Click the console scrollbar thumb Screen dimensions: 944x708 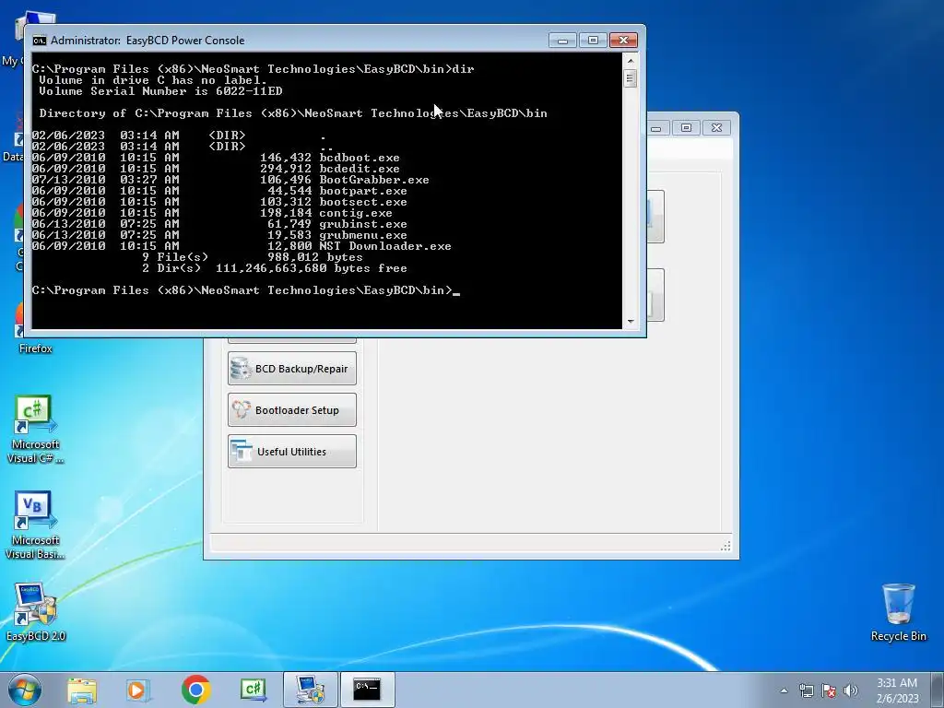pyautogui.click(x=631, y=79)
